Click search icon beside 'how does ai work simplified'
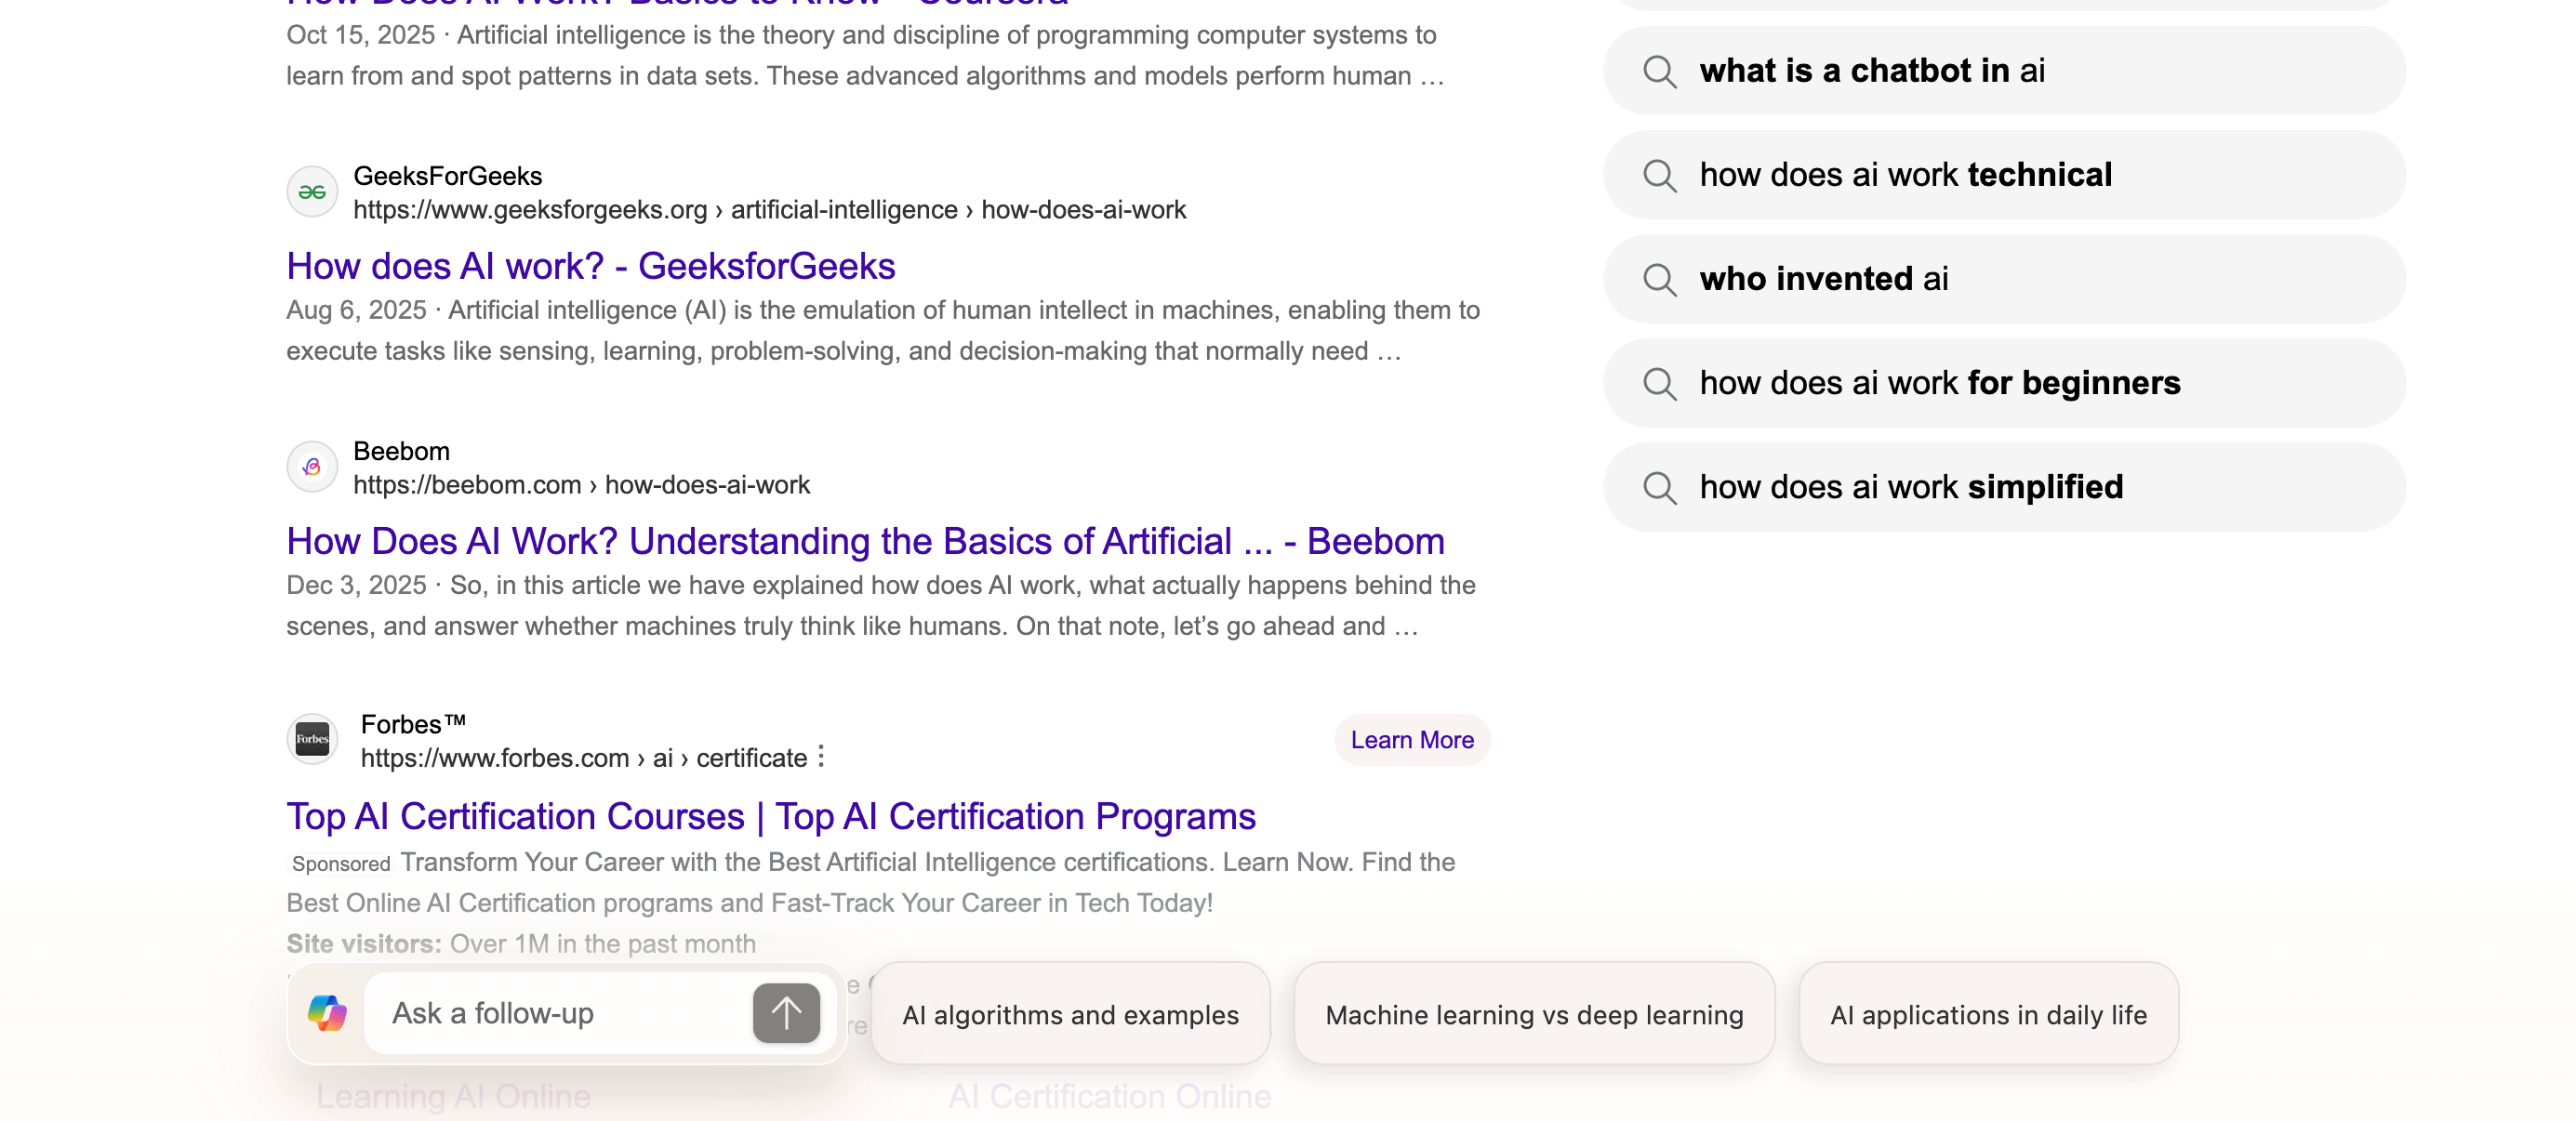The width and height of the screenshot is (2576, 1121). pos(1660,488)
